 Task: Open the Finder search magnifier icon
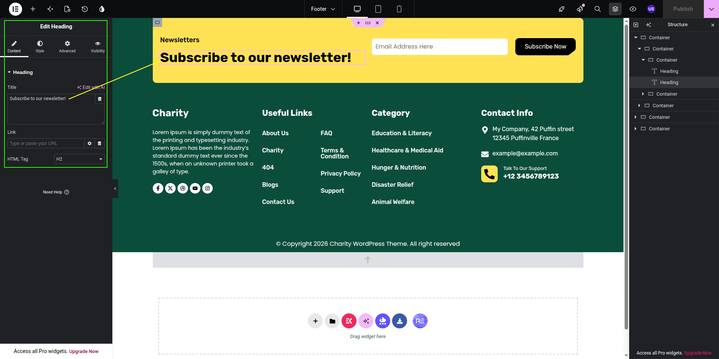(x=598, y=9)
